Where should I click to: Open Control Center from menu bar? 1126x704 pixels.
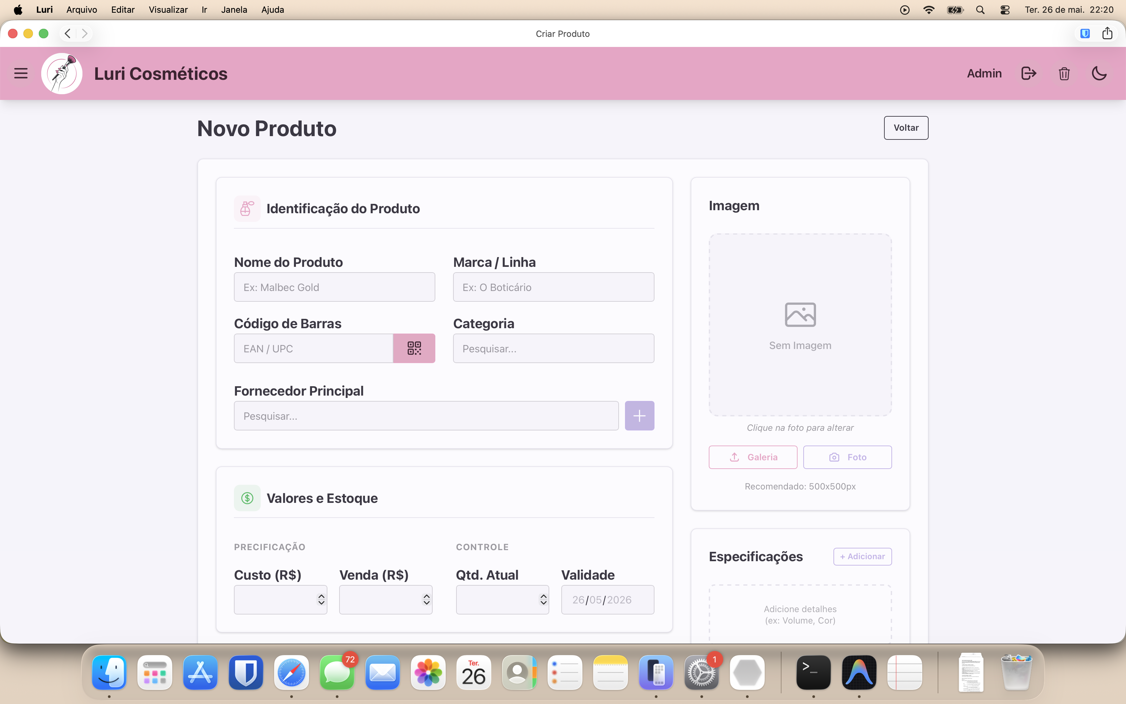click(1005, 10)
